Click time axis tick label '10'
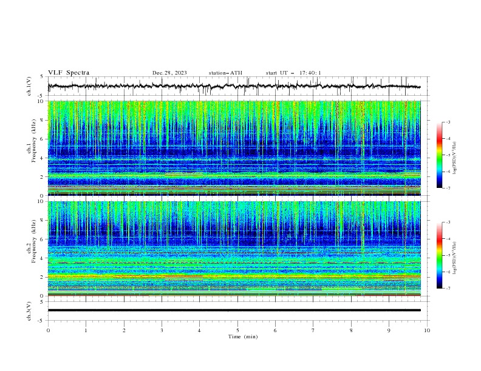The width and height of the screenshot is (481, 371). (427, 330)
